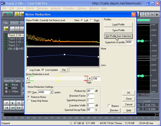
Task: Select the Remove Noise radio option
Action: [x=29, y=97]
